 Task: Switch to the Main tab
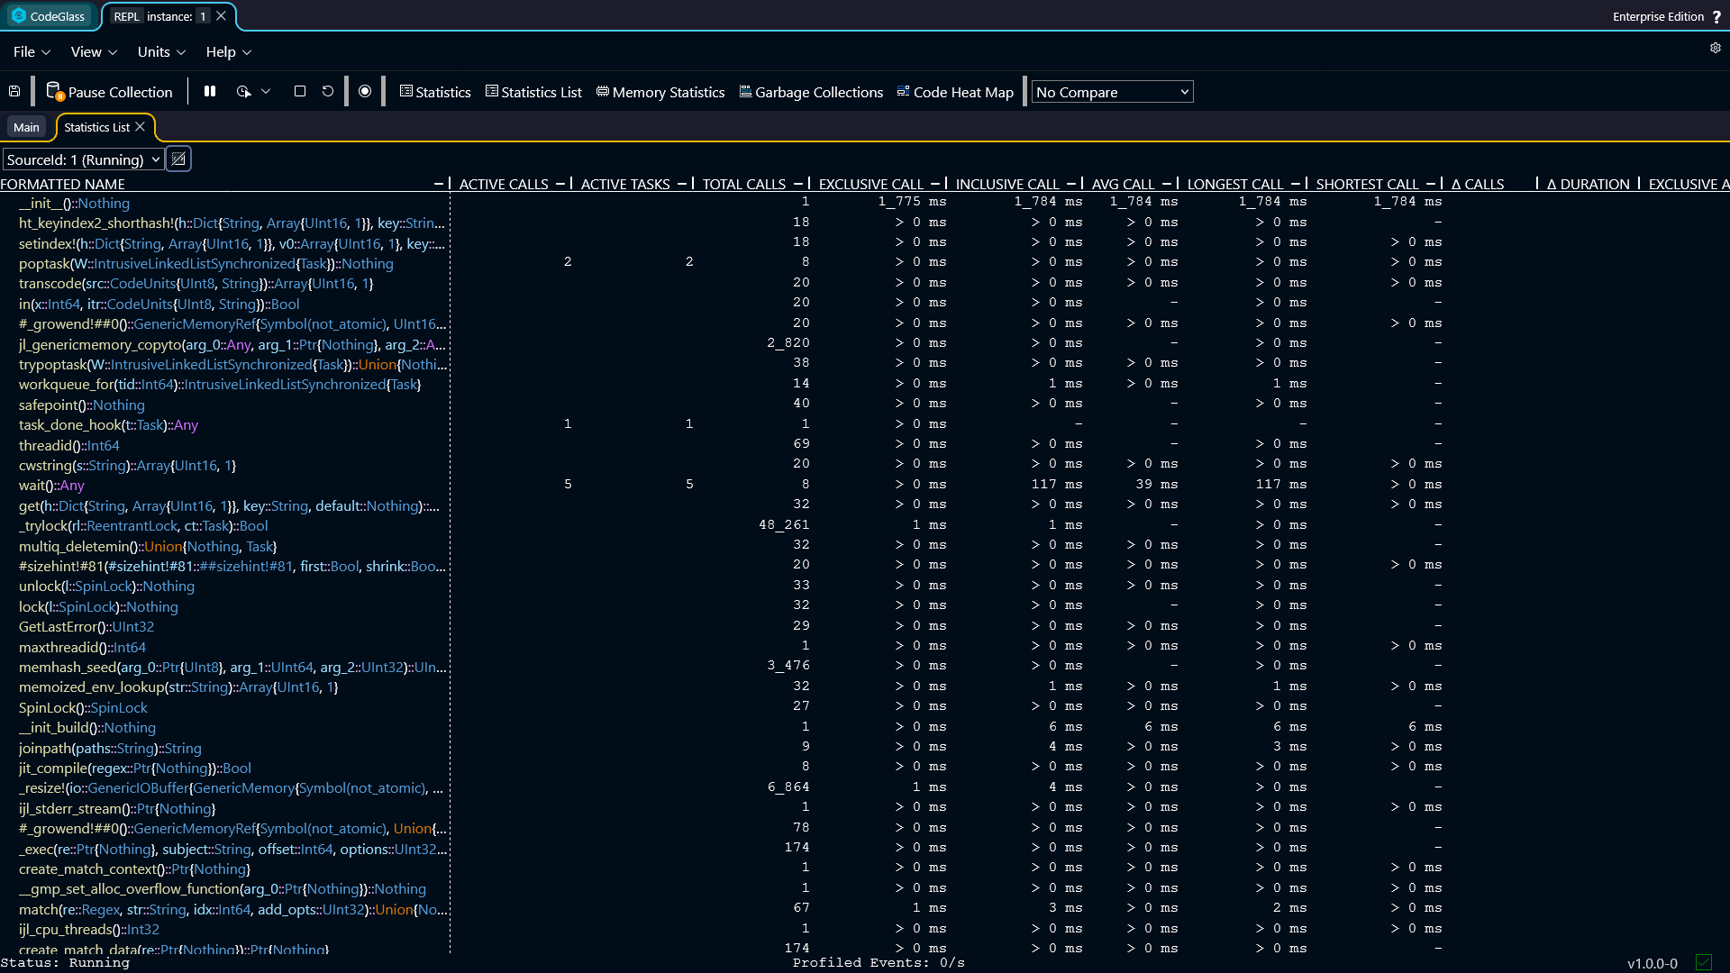pyautogui.click(x=26, y=127)
